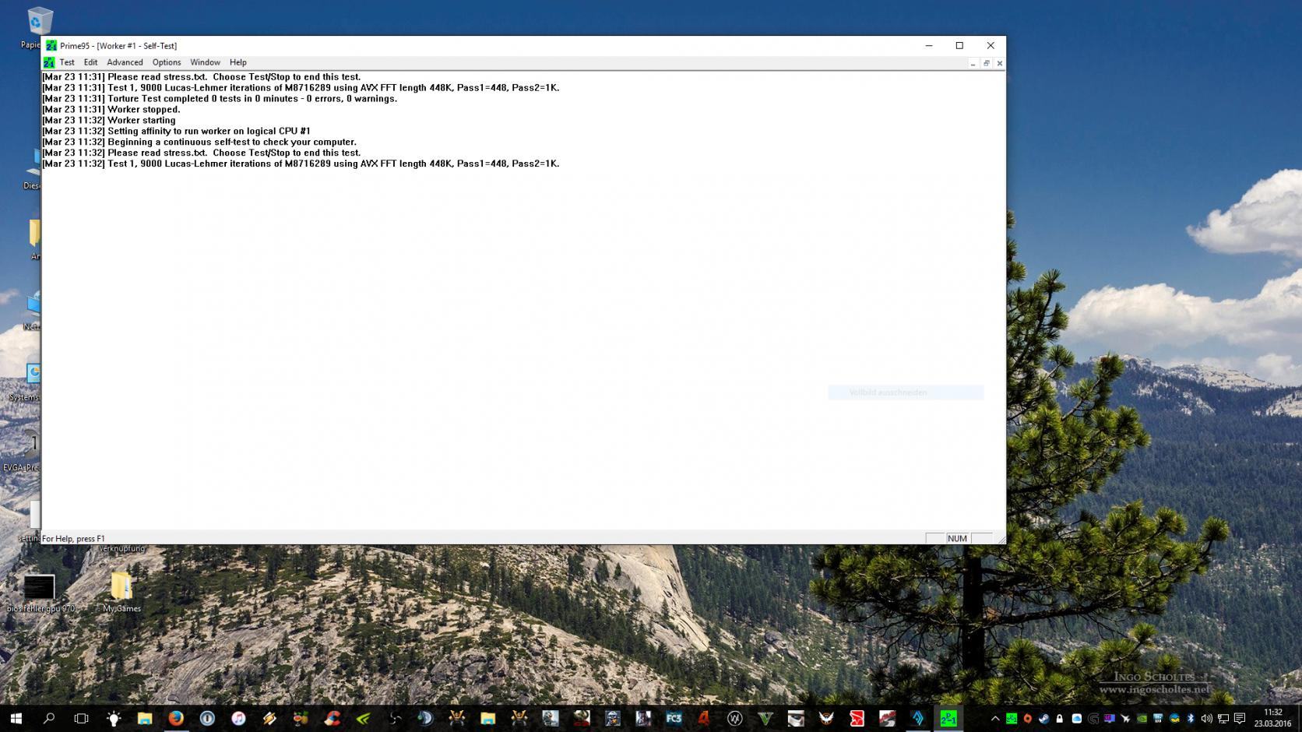
Task: Open Windows search from taskbar
Action: [48, 718]
